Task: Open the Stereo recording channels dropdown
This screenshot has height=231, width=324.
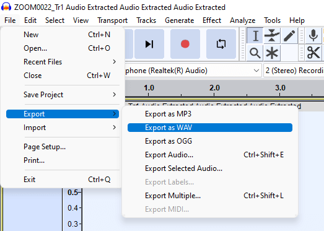Action: pos(294,71)
